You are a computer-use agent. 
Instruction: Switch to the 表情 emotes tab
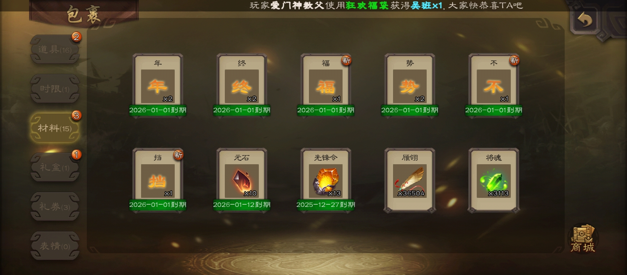[x=55, y=246]
